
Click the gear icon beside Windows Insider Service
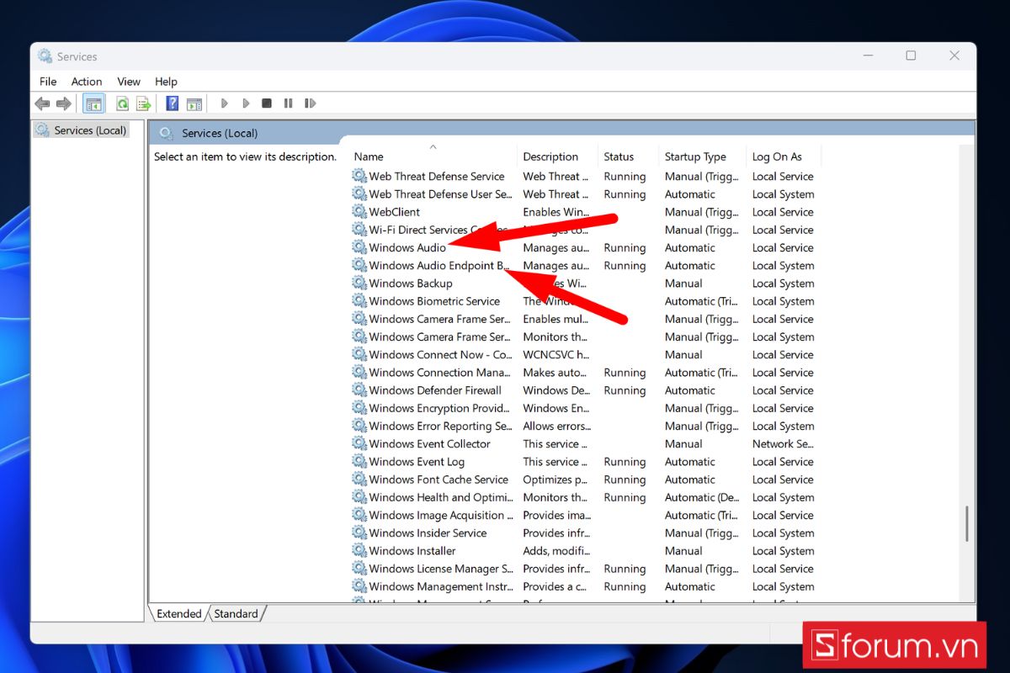pos(359,533)
